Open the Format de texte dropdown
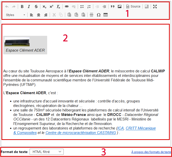 pyautogui.click(x=47, y=152)
